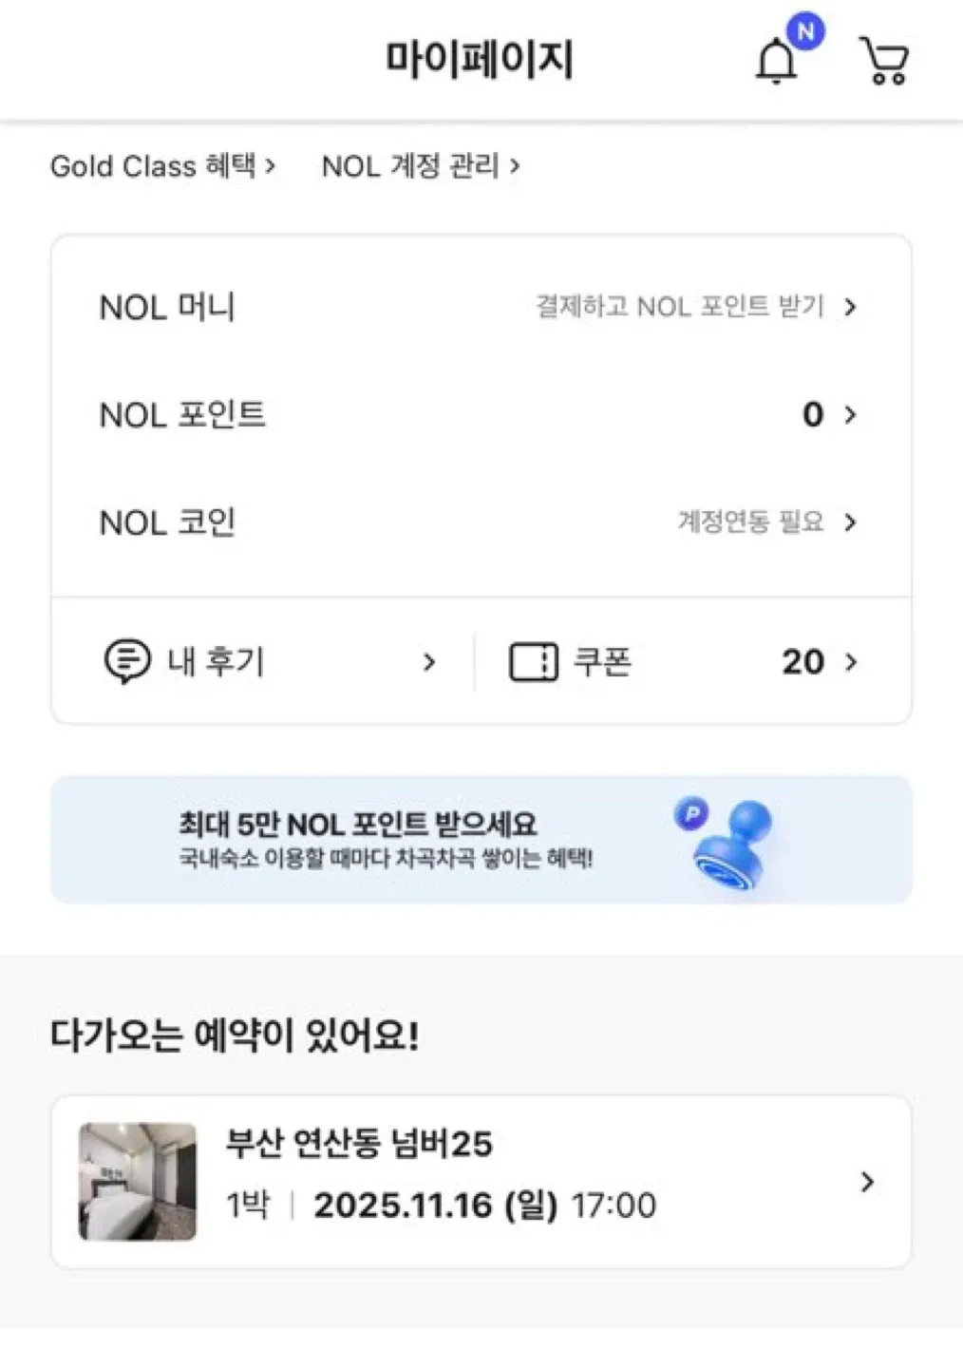The width and height of the screenshot is (963, 1368).
Task: Tap the speech bubble review icon
Action: click(126, 661)
